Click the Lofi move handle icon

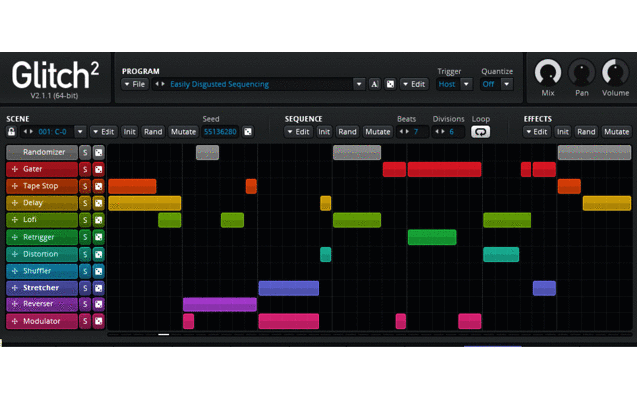coord(15,219)
